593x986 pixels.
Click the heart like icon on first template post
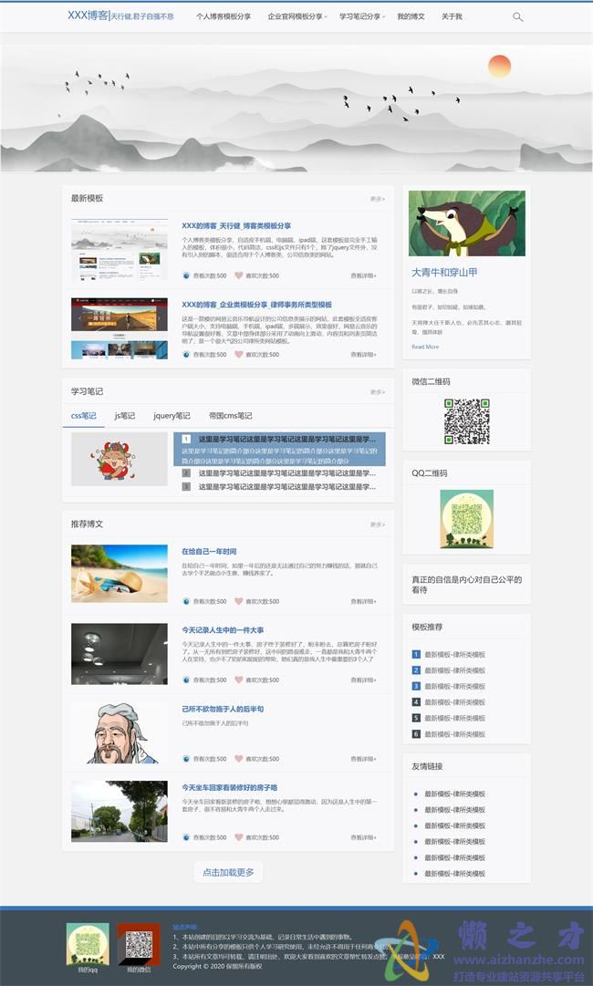(x=239, y=275)
